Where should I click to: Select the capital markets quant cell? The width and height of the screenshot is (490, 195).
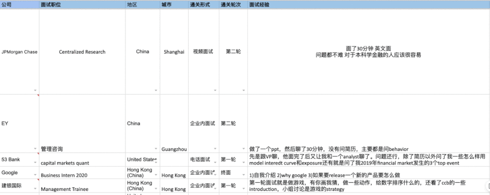pyautogui.click(x=82, y=160)
